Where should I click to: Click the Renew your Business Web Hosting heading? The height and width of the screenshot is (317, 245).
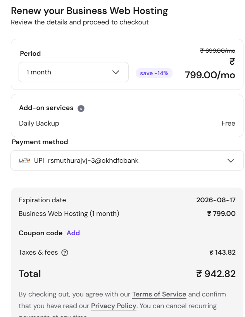pyautogui.click(x=90, y=11)
